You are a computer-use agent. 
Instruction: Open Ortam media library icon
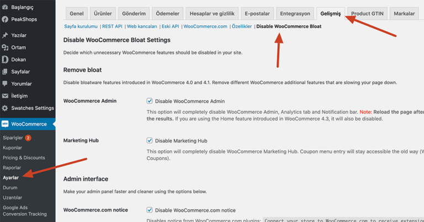pos(5,47)
